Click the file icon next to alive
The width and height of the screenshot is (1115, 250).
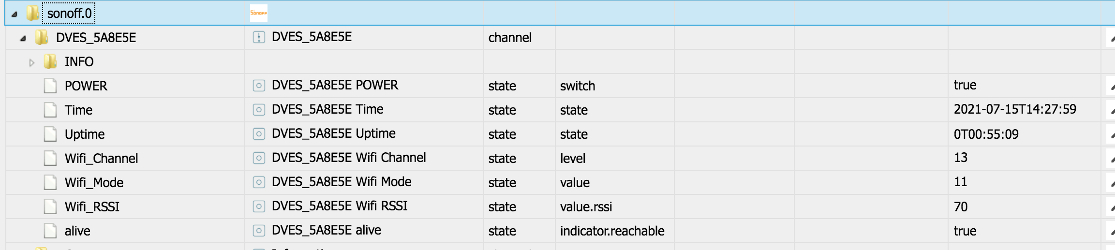(50, 231)
